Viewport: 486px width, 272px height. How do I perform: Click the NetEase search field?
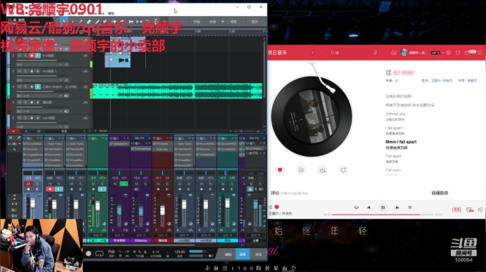pos(349,53)
